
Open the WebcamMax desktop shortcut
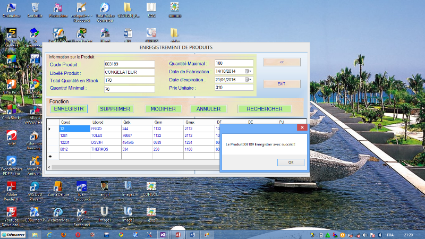[58, 212]
